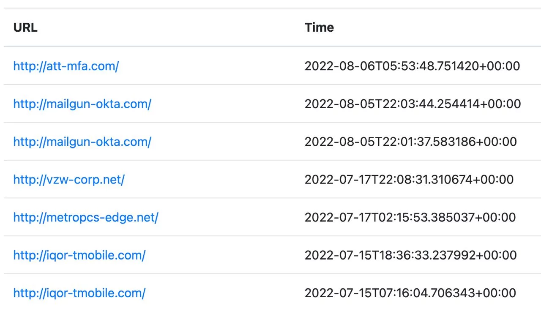Image resolution: width=541 pixels, height=315 pixels.
Task: Select the 2022-07-15T18:36:33 timestamp
Action: [x=410, y=255]
